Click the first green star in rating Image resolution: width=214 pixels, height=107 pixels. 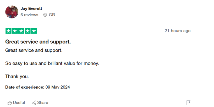point(8,31)
